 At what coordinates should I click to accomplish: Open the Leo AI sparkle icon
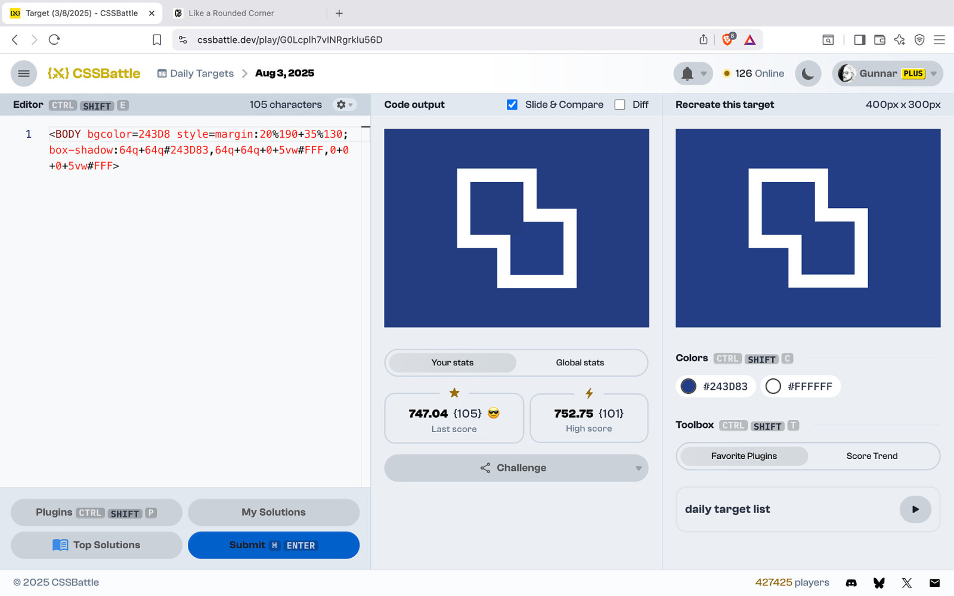(x=899, y=40)
